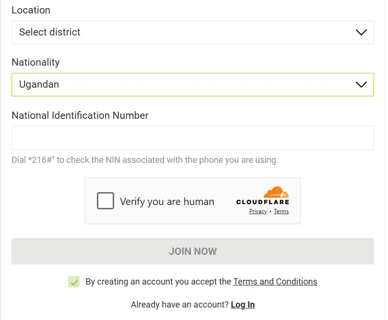Toggle the accept terms green checkbox
The width and height of the screenshot is (388, 320).
pos(74,282)
